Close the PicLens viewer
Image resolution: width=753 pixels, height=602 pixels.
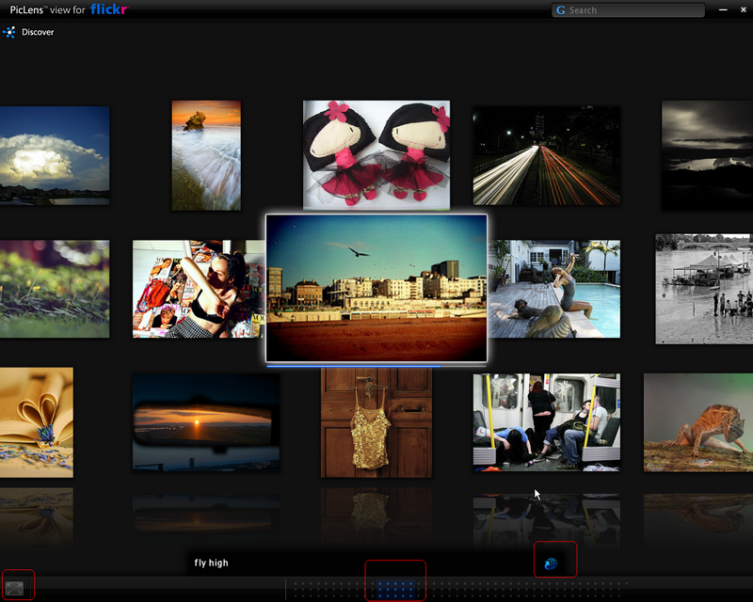pos(740,9)
